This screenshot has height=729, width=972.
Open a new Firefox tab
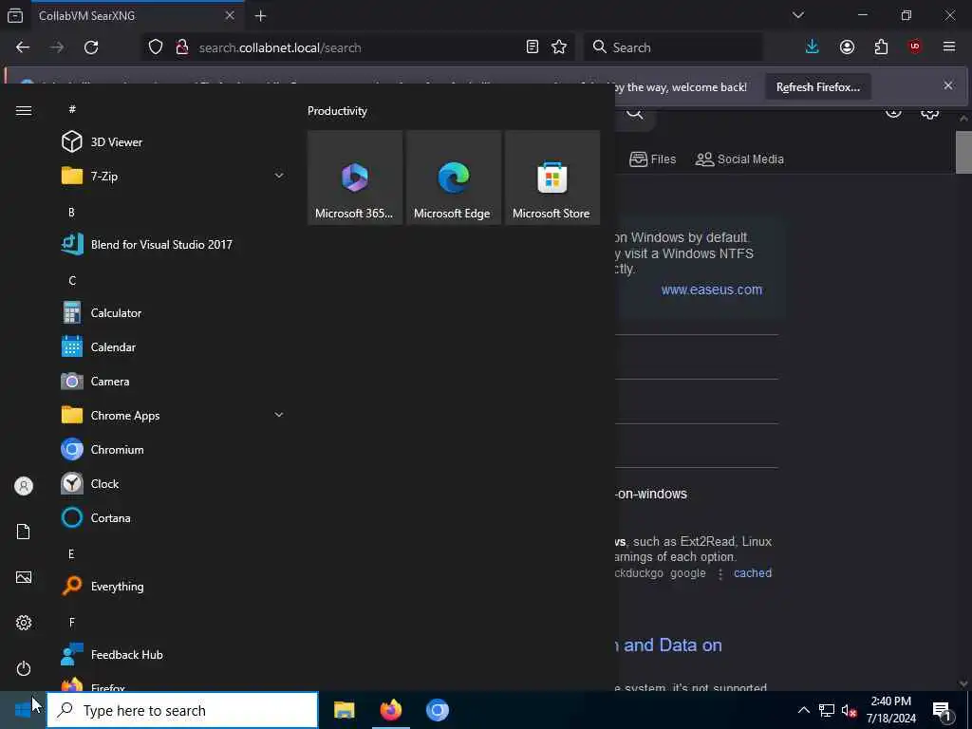pyautogui.click(x=260, y=16)
